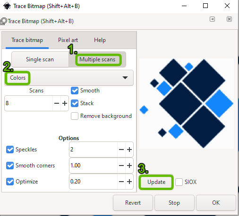The width and height of the screenshot is (239, 216).
Task: Click the Scans value field
Action: click(x=28, y=103)
